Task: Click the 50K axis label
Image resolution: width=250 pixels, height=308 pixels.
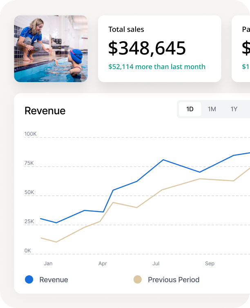Action: click(x=29, y=192)
